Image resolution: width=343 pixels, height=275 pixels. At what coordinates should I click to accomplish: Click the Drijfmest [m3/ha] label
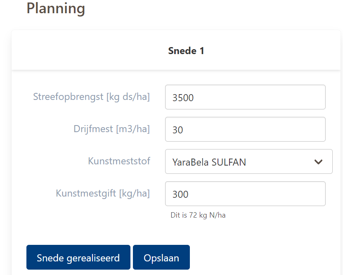[x=111, y=129]
